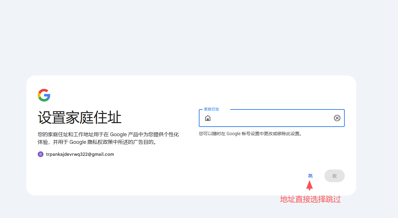This screenshot has height=218, width=398.
Task: Click the 跳 skip button
Action: (310, 176)
